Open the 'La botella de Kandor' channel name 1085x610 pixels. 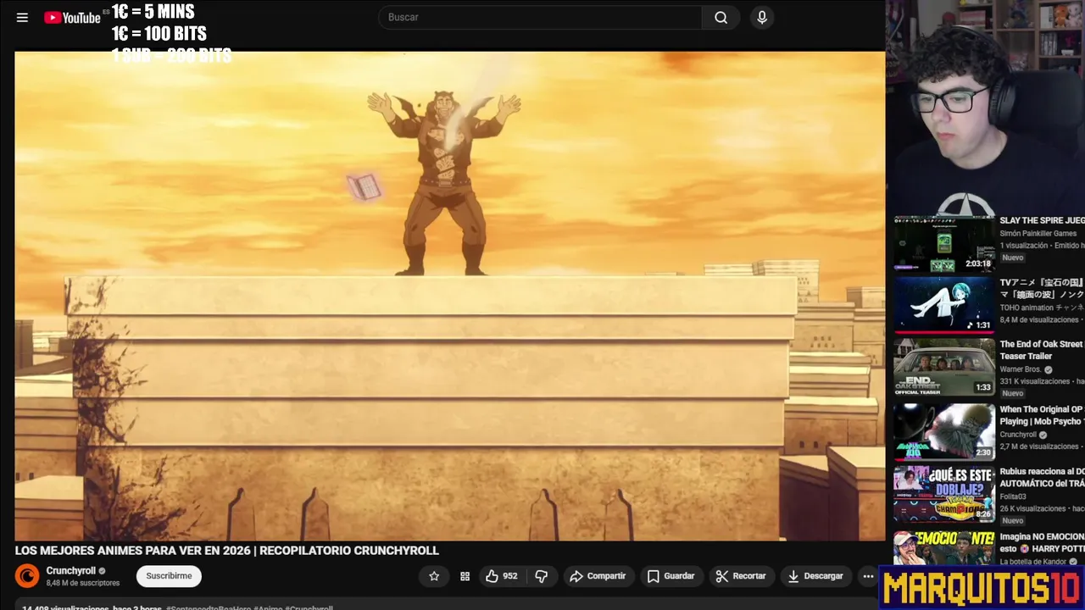pyautogui.click(x=1032, y=562)
